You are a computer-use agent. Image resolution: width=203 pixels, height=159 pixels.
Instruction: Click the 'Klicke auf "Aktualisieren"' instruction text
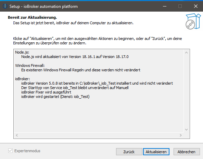click(x=97, y=41)
